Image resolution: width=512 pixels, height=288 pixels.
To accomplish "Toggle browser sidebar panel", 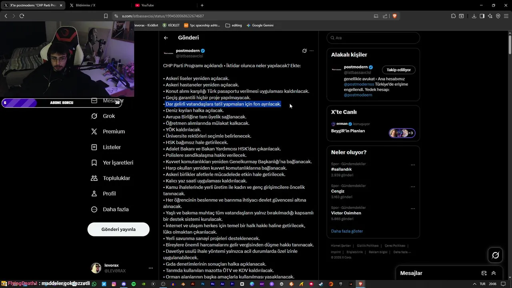I will (482, 16).
